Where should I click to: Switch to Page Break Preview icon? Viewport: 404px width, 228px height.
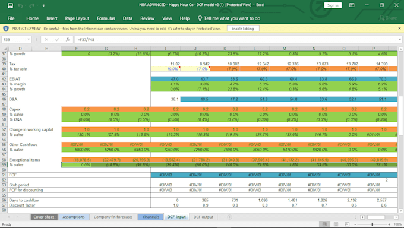pyautogui.click(x=347, y=224)
